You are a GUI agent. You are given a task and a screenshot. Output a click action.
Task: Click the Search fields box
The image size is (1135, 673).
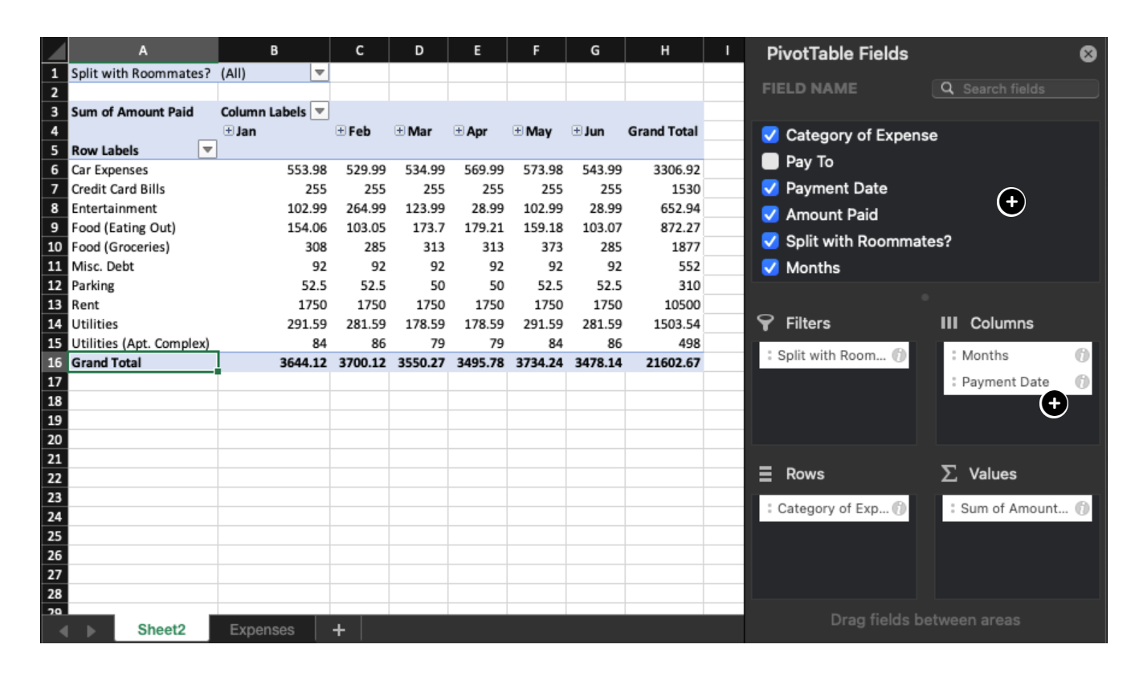[1015, 88]
